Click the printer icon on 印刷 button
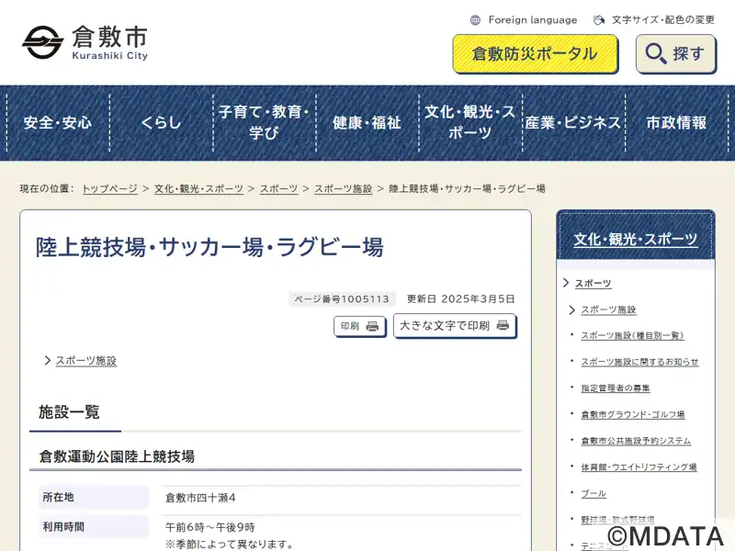Image resolution: width=735 pixels, height=551 pixels. tap(372, 327)
